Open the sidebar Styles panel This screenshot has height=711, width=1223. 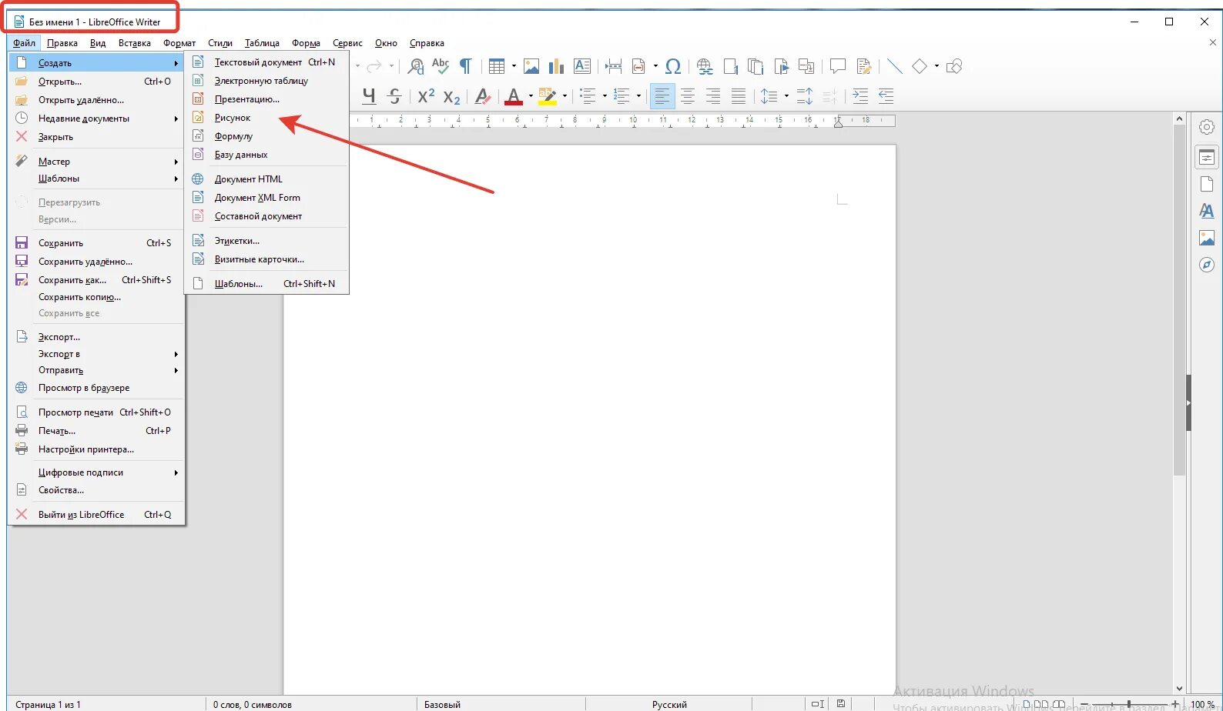pos(1207,211)
